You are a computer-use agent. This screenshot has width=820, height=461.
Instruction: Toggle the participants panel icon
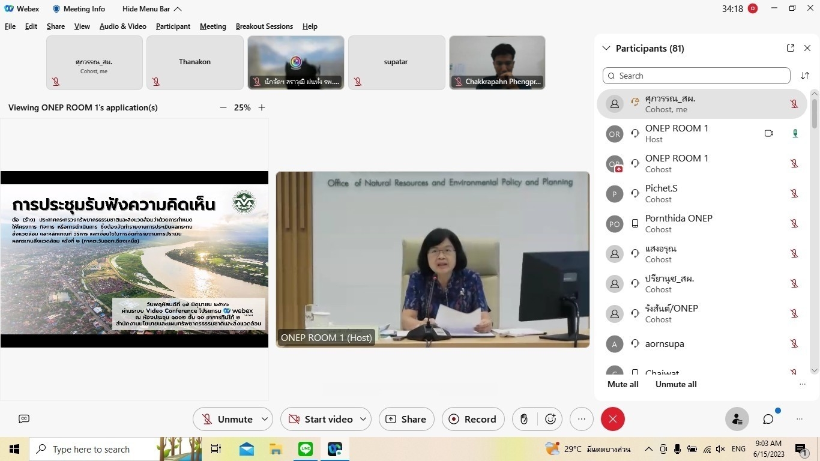(x=737, y=419)
